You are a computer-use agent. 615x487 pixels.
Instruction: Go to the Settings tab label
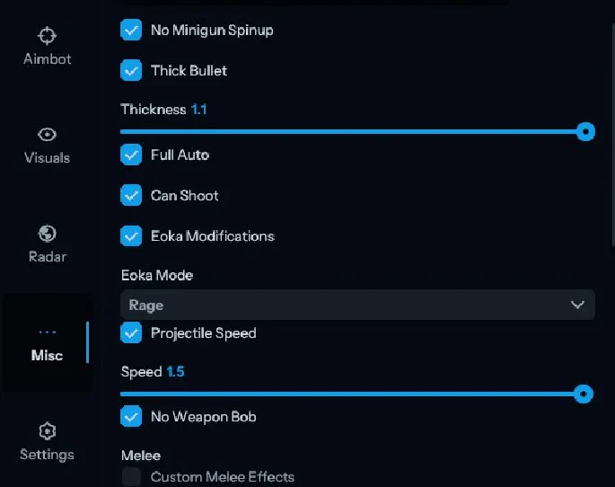point(47,455)
